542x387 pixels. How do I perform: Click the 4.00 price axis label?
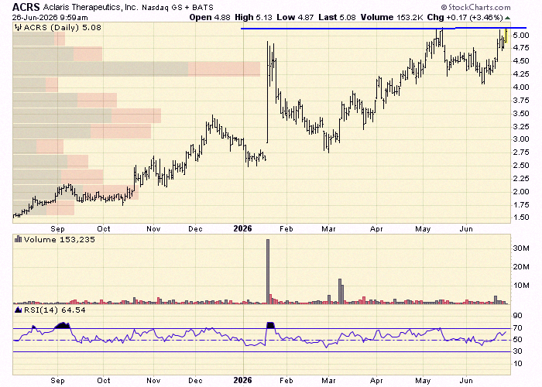pyautogui.click(x=521, y=87)
